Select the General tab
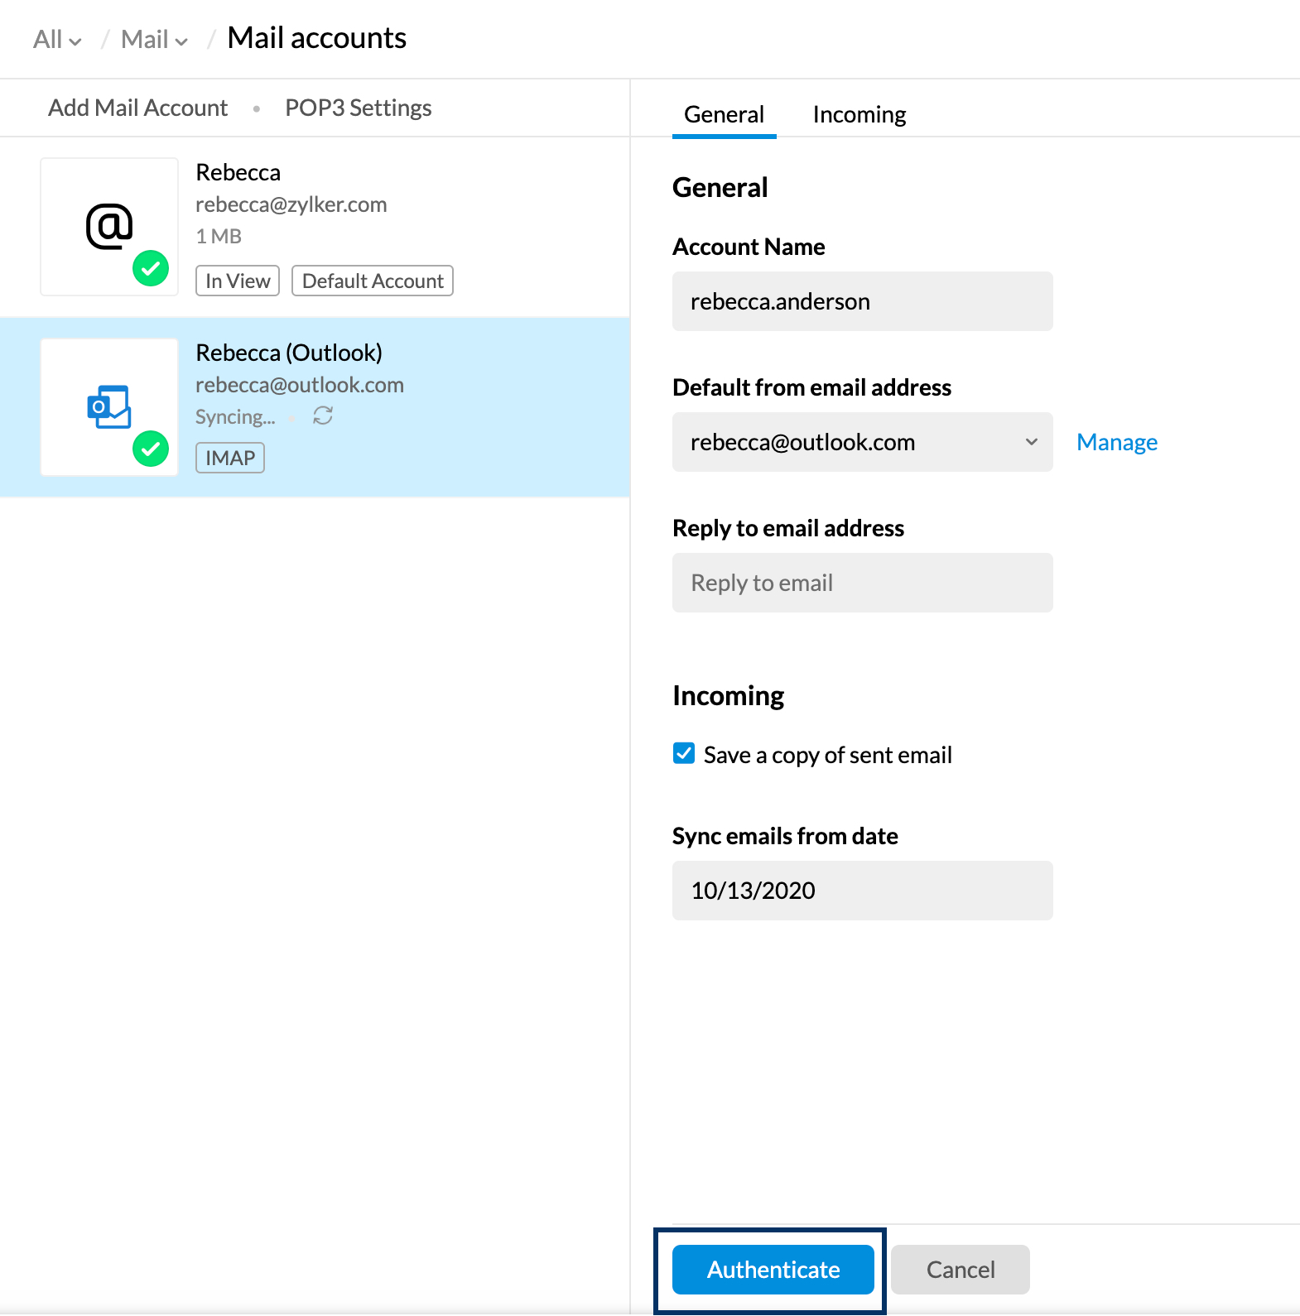Screen dimensions: 1300x1316 (x=724, y=114)
